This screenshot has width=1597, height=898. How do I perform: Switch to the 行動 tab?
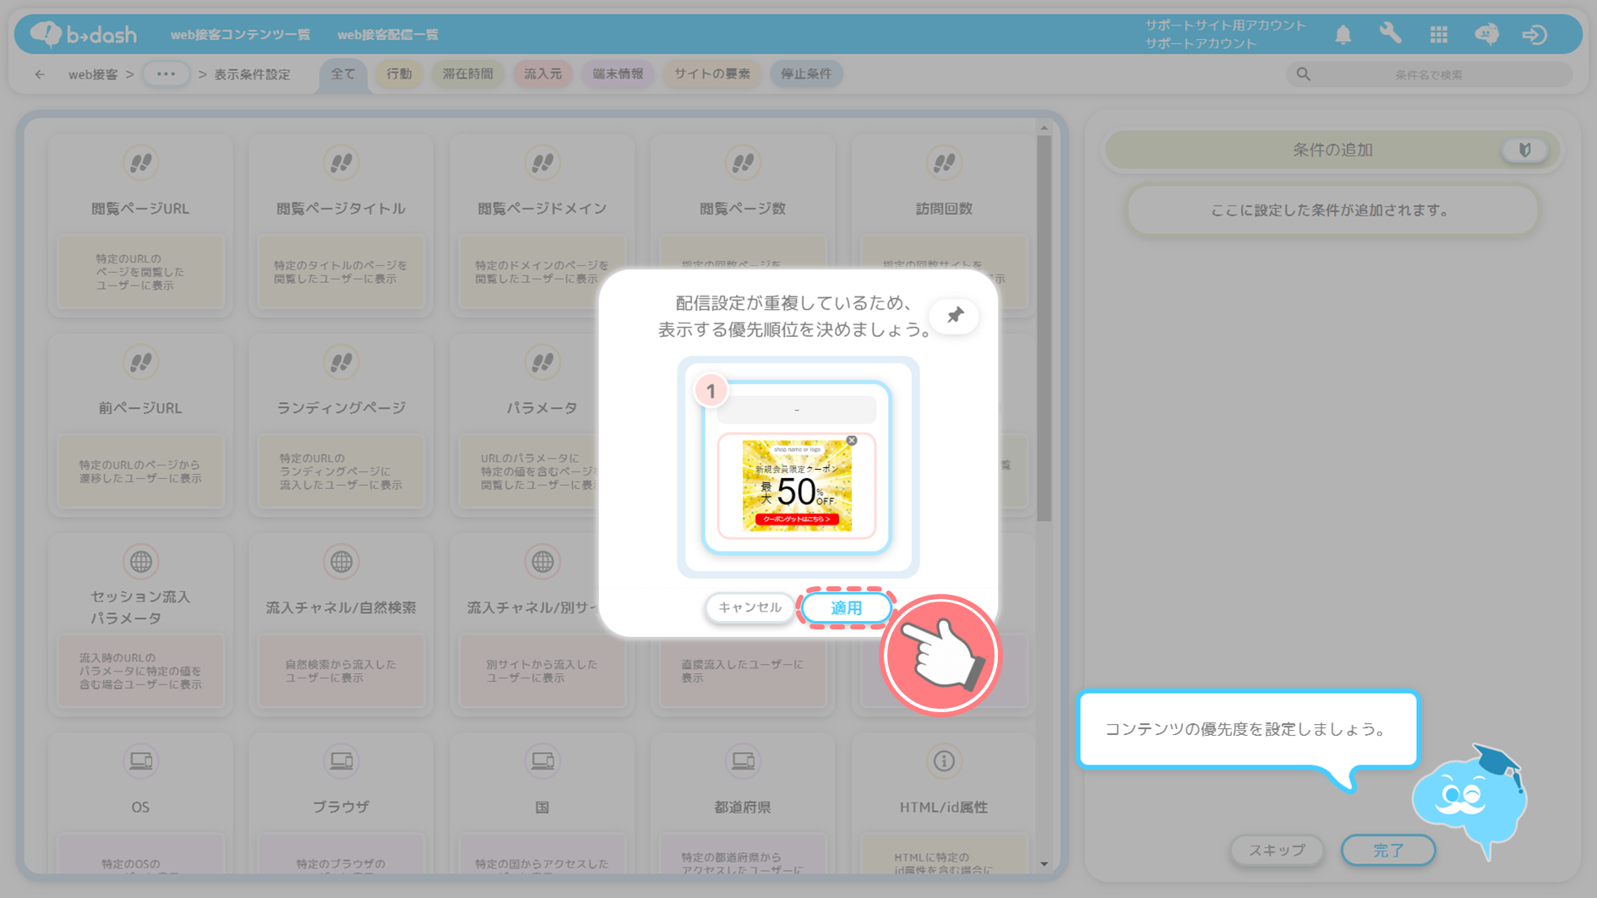[399, 74]
